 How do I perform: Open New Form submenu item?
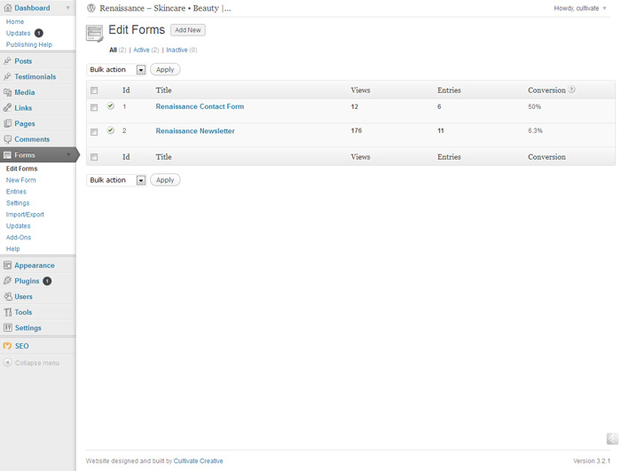pyautogui.click(x=21, y=180)
